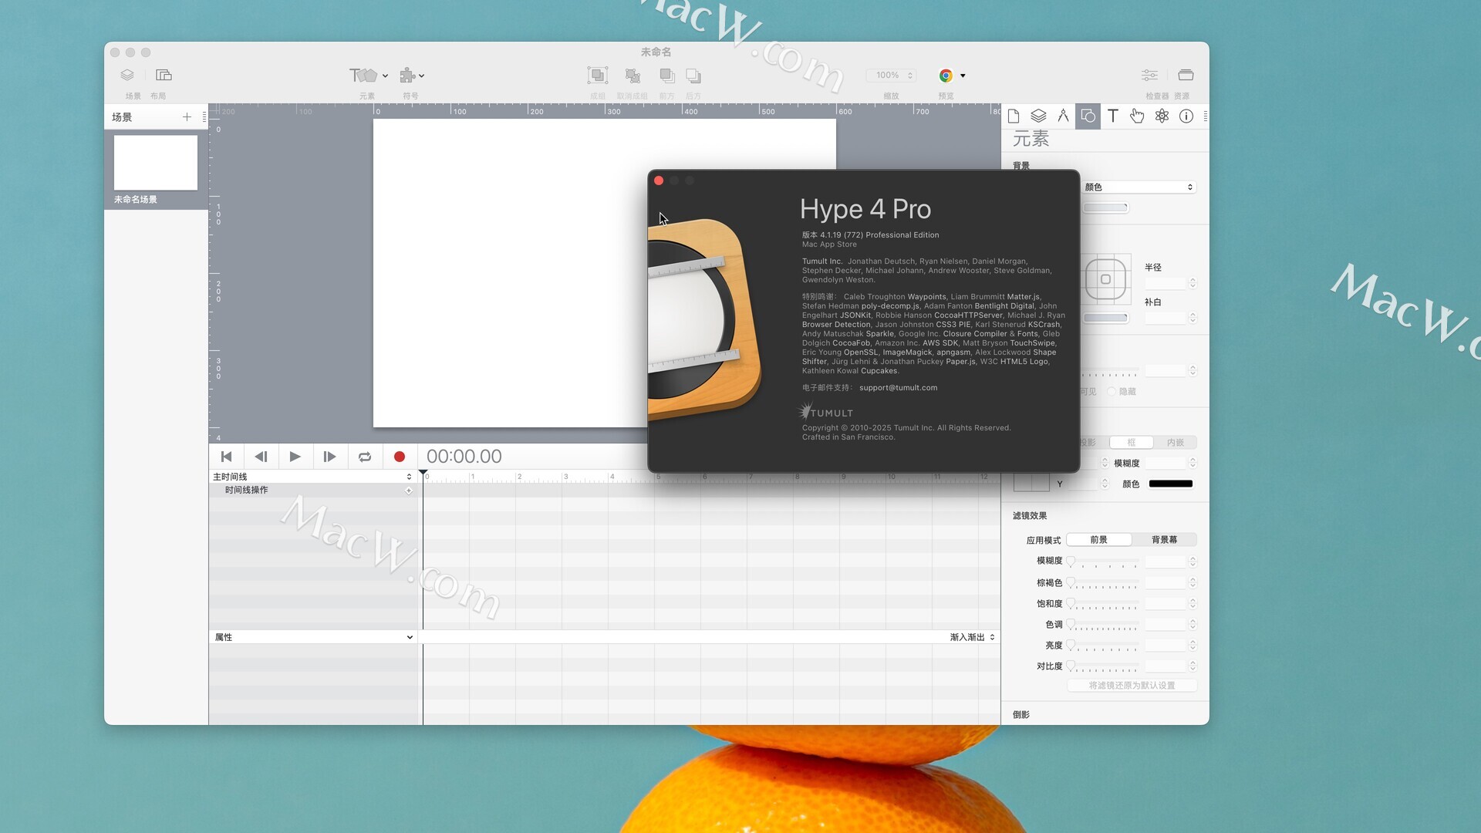1481x833 pixels.
Task: Close the Hype 4 Pro about window
Action: 659,180
